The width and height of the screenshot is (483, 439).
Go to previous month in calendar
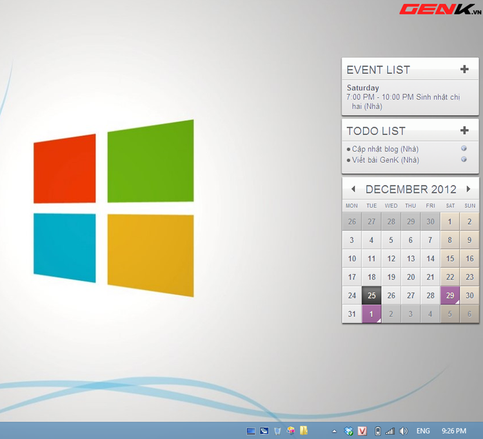point(353,189)
